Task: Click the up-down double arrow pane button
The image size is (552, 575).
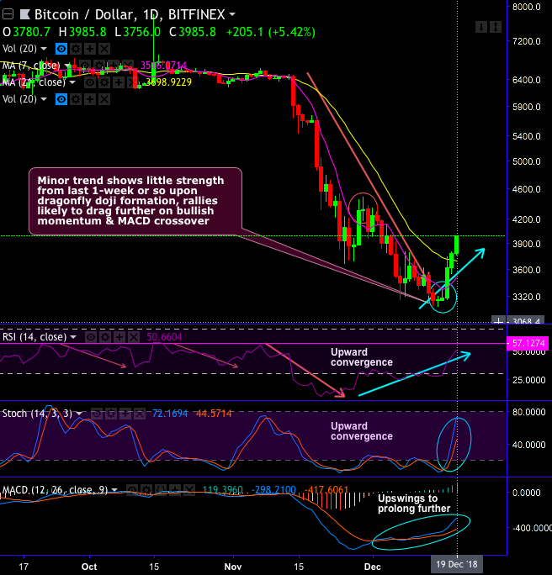Action: 496,27
